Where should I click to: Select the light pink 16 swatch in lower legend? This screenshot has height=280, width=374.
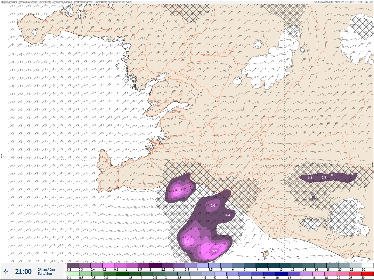coord(318,274)
